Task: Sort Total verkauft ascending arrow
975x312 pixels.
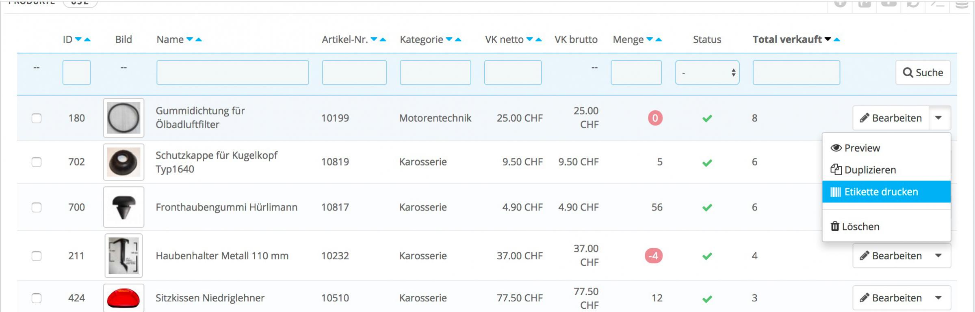Action: click(837, 40)
